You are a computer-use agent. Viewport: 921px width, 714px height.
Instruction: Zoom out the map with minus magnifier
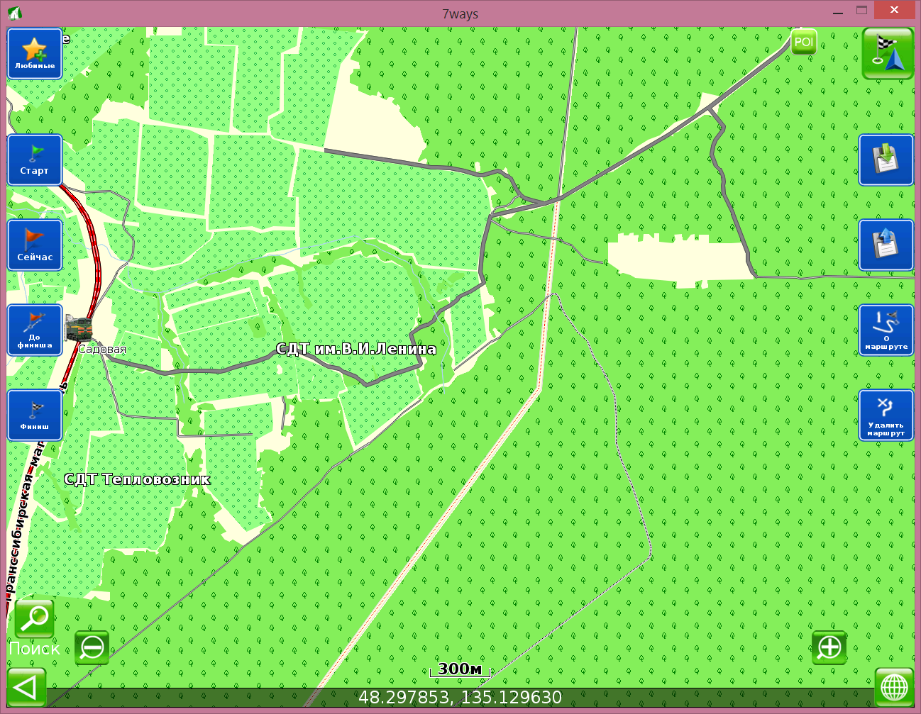click(x=92, y=647)
